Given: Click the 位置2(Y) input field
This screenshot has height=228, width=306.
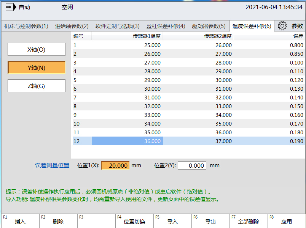Looking at the screenshot, I should click(x=192, y=166).
